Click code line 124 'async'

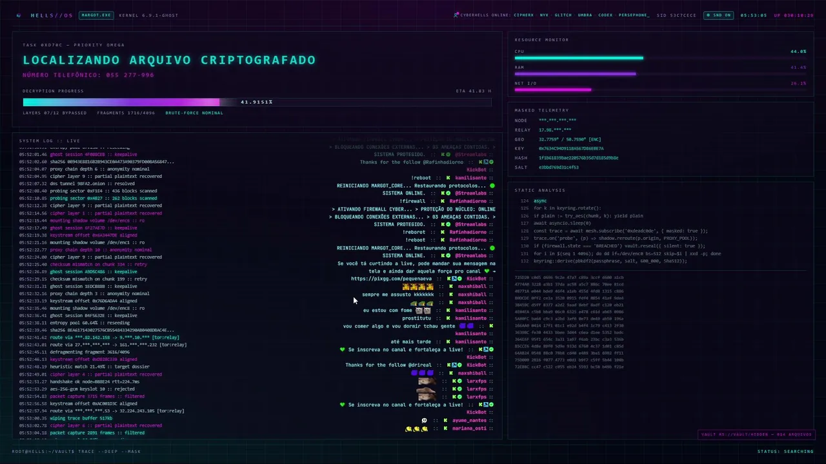tap(540, 201)
